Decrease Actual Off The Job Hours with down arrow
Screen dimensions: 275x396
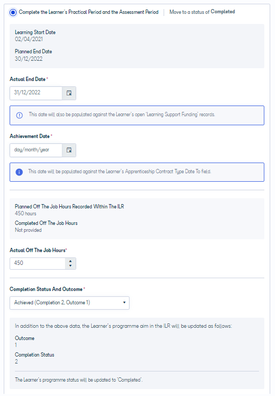tap(70, 266)
